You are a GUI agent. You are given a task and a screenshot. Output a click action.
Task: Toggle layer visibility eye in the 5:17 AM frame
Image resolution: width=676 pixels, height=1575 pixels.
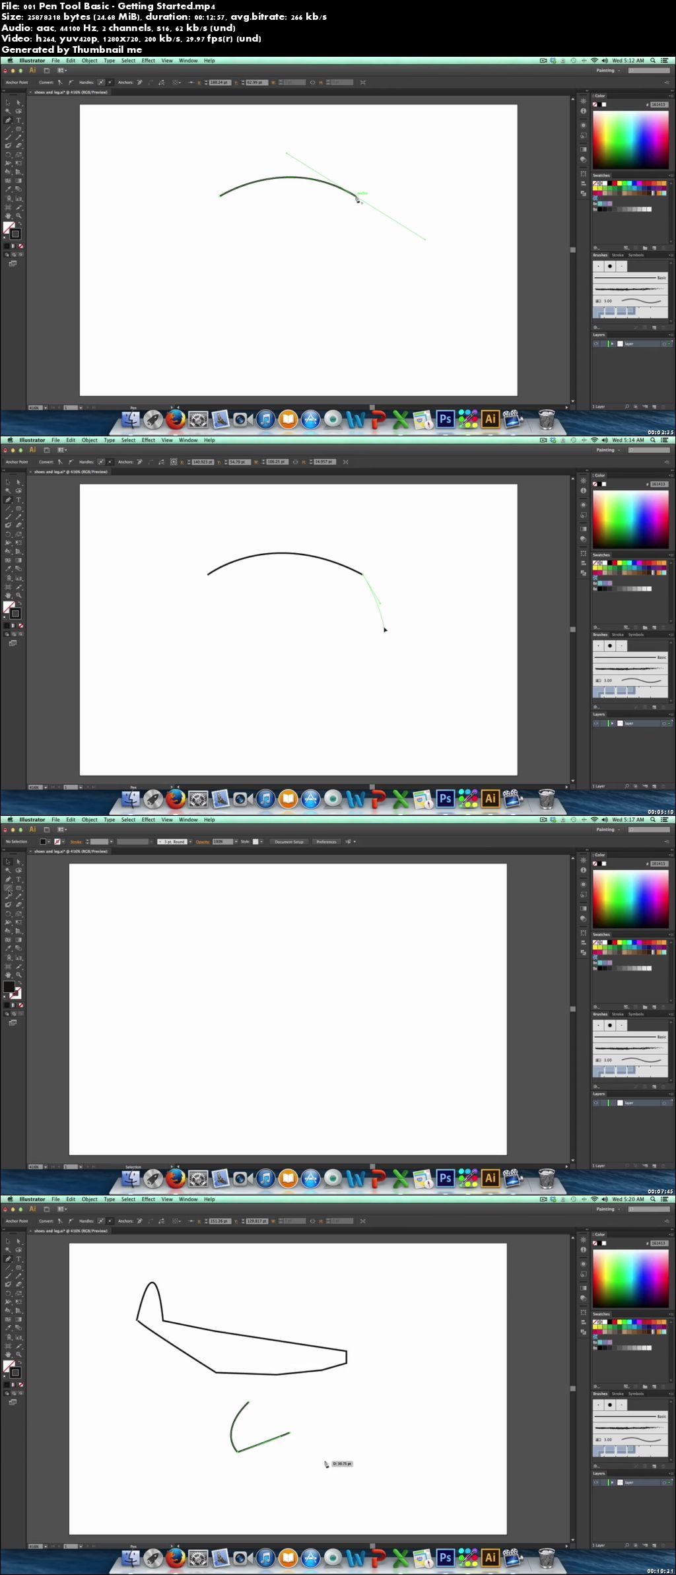tap(596, 1102)
